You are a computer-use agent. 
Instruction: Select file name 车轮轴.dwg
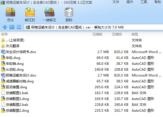(15, 64)
